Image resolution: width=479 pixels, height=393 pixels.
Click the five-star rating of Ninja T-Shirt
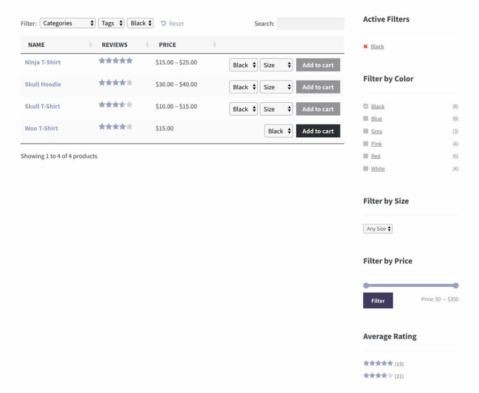click(x=115, y=60)
